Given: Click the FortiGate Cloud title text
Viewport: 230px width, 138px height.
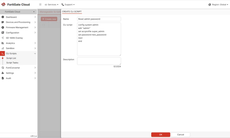Looking at the screenshot, I should coord(18,5).
